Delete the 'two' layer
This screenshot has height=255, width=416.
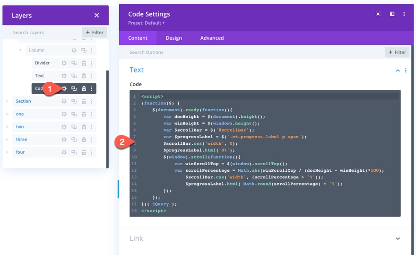(x=84, y=127)
